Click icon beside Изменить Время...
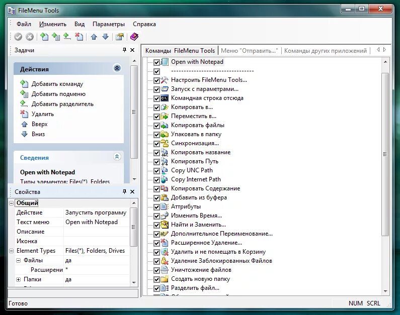The height and width of the screenshot is (315, 400). (x=165, y=216)
